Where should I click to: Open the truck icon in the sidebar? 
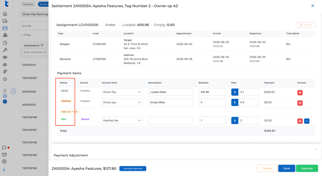[x=5, y=21]
